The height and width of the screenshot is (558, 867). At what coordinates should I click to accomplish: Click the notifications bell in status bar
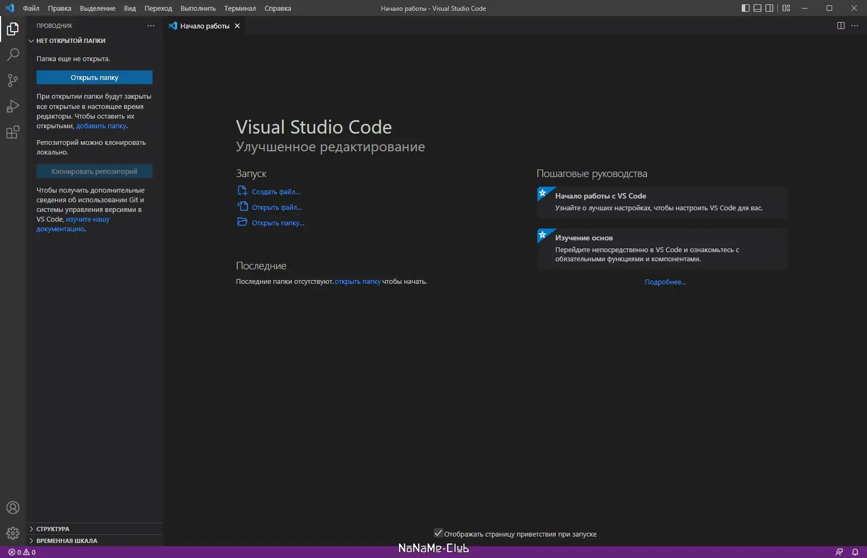coord(855,552)
